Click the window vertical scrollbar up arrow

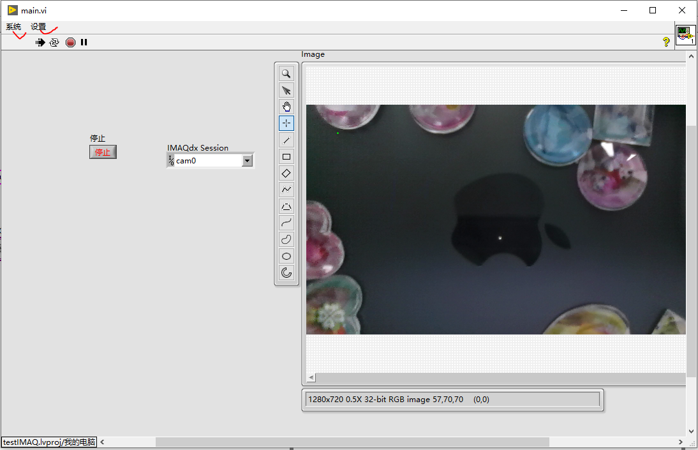(x=691, y=56)
